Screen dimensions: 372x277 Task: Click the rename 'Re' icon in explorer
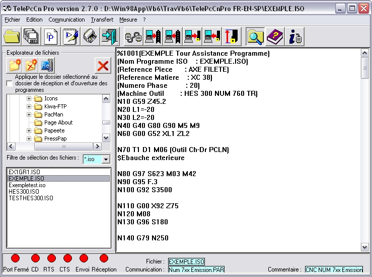point(47,65)
